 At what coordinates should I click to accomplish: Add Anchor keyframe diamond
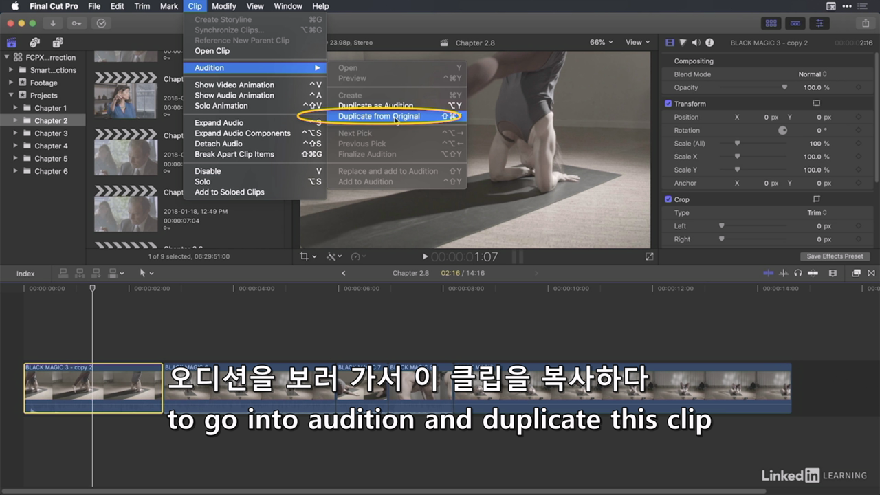(859, 184)
